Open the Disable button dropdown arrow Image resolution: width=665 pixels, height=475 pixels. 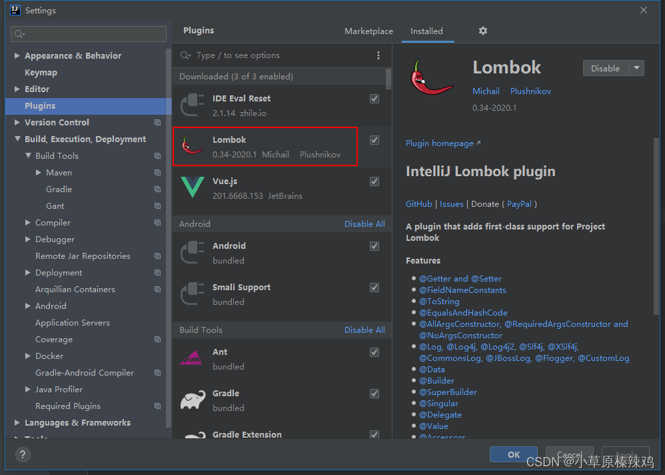636,68
